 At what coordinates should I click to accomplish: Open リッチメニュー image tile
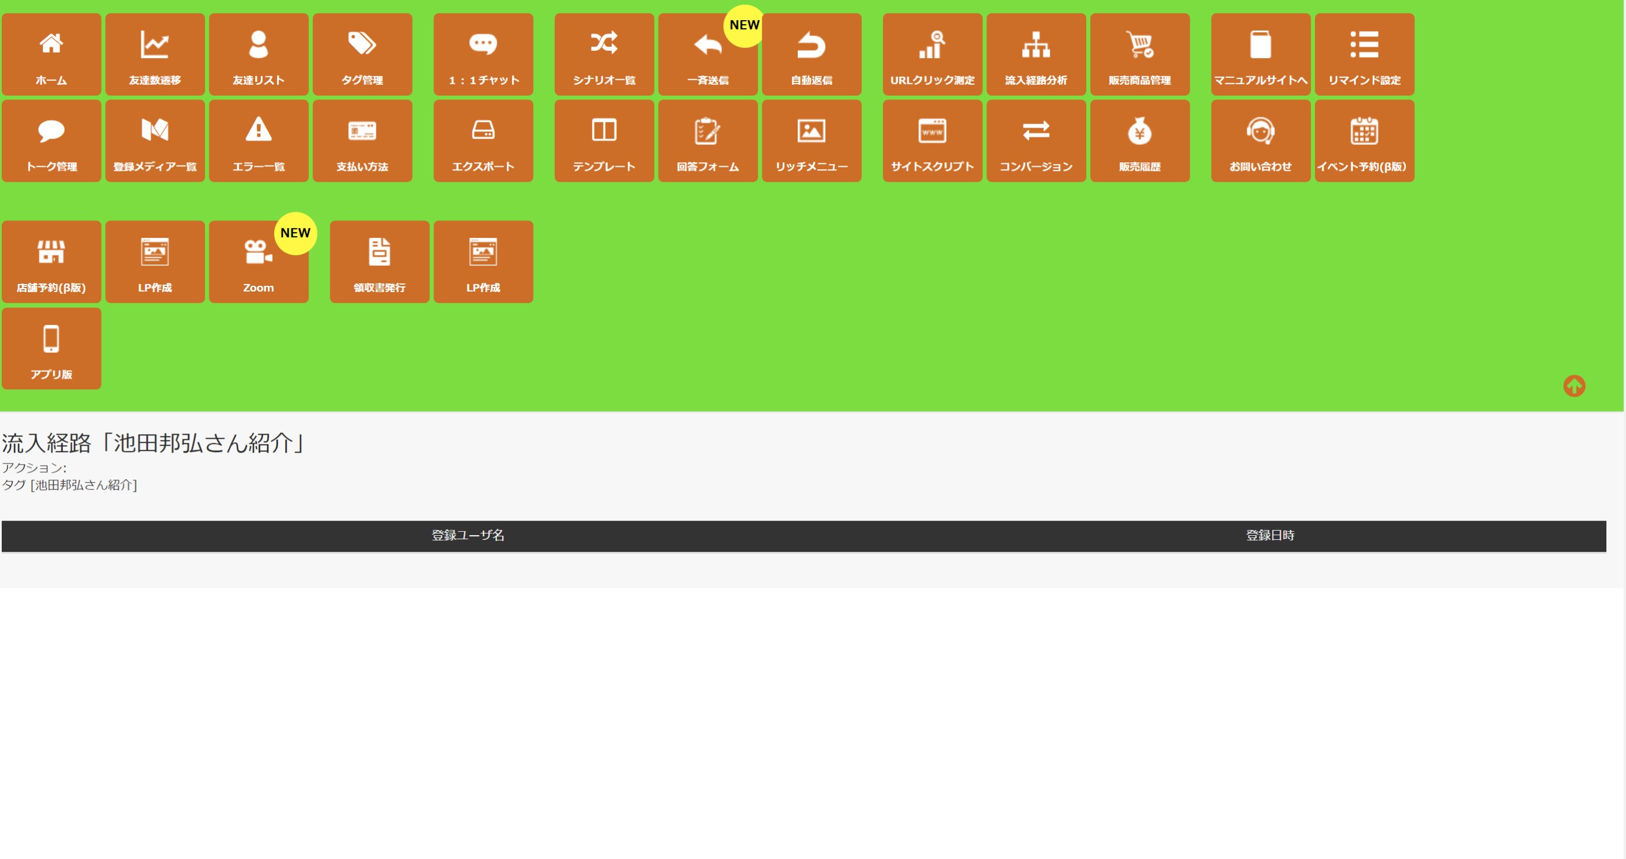(x=811, y=141)
